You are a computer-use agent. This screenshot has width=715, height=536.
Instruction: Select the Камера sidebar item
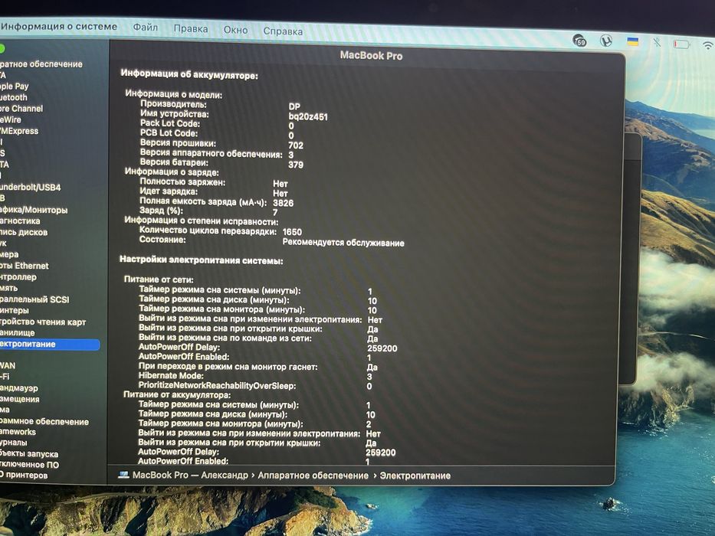9,254
